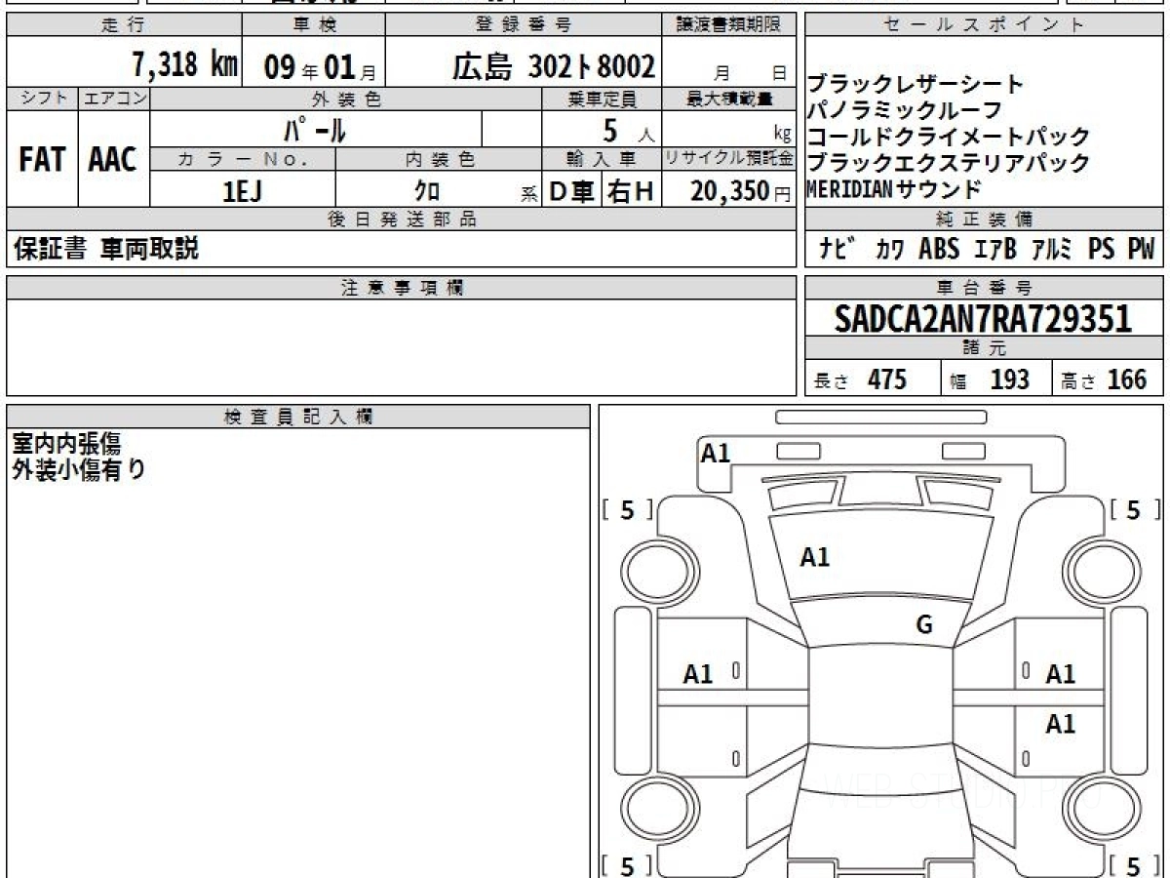Select the "MERIDIANサウンド" line
This screenshot has height=878, width=1170.
click(894, 189)
